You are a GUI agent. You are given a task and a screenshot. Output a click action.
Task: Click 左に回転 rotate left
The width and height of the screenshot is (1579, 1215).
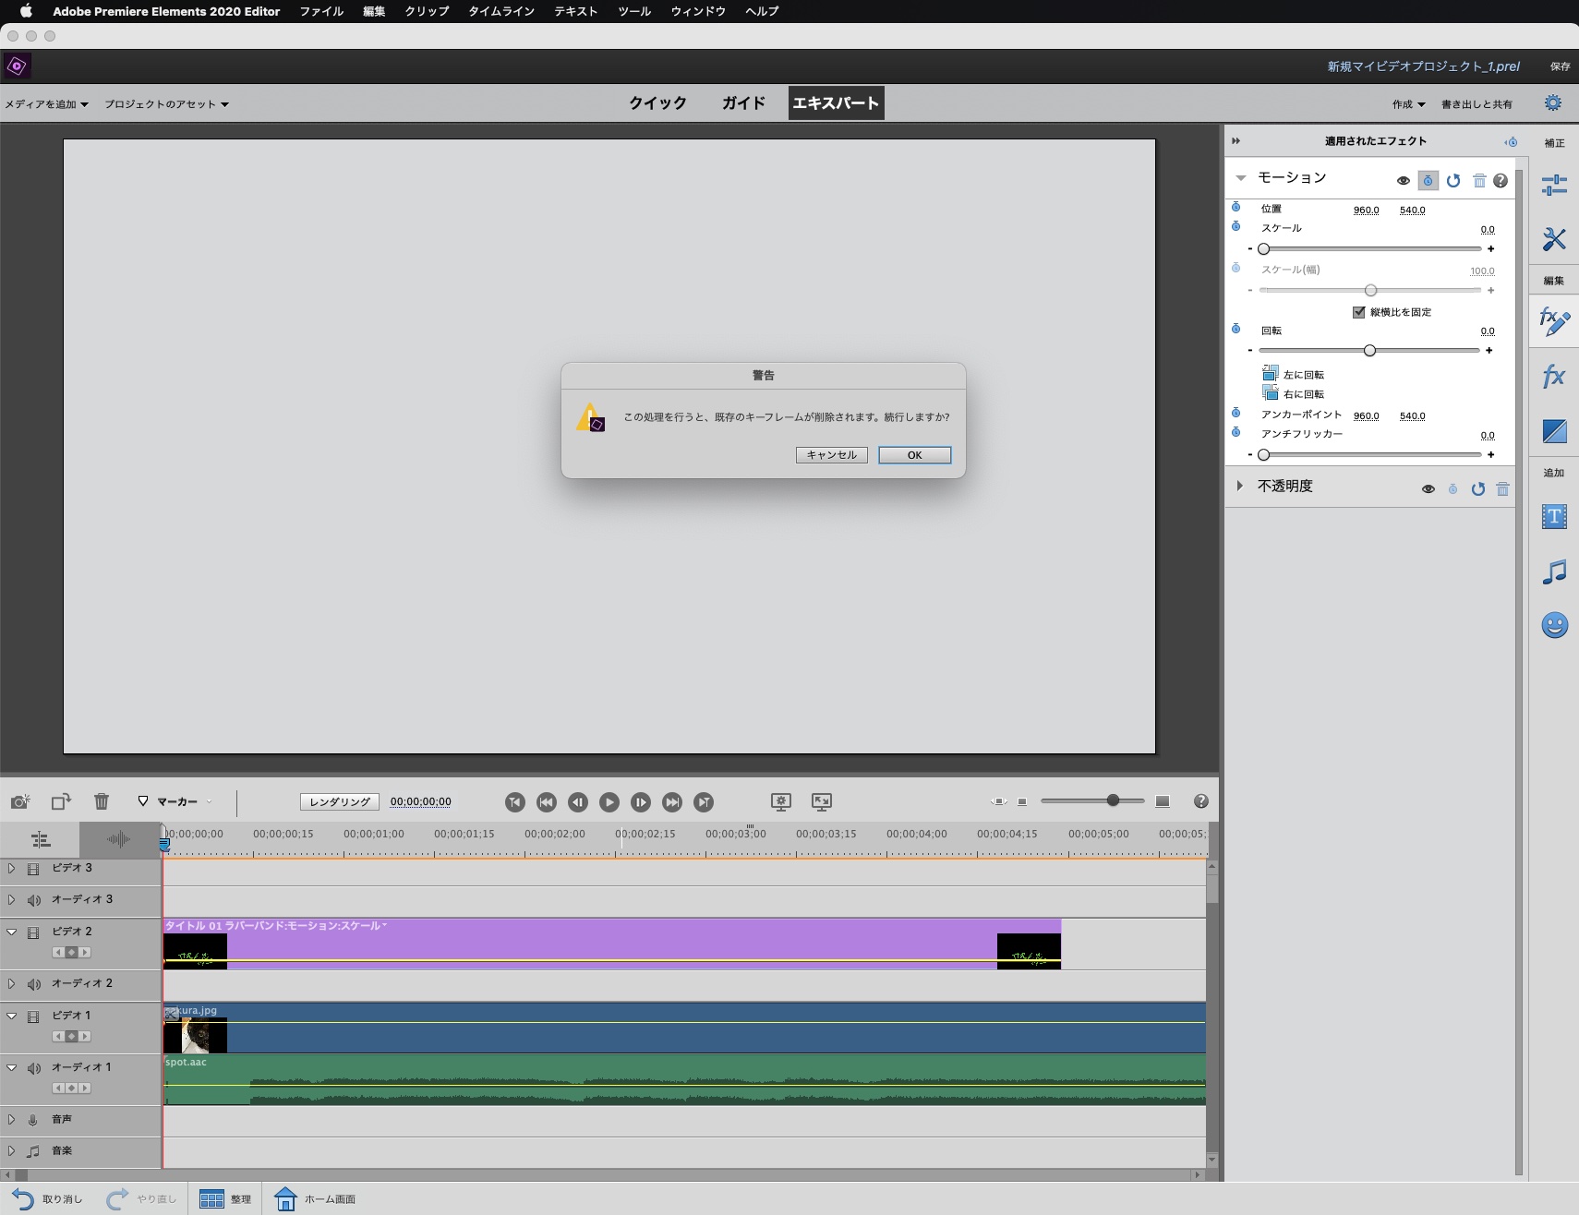1293,374
